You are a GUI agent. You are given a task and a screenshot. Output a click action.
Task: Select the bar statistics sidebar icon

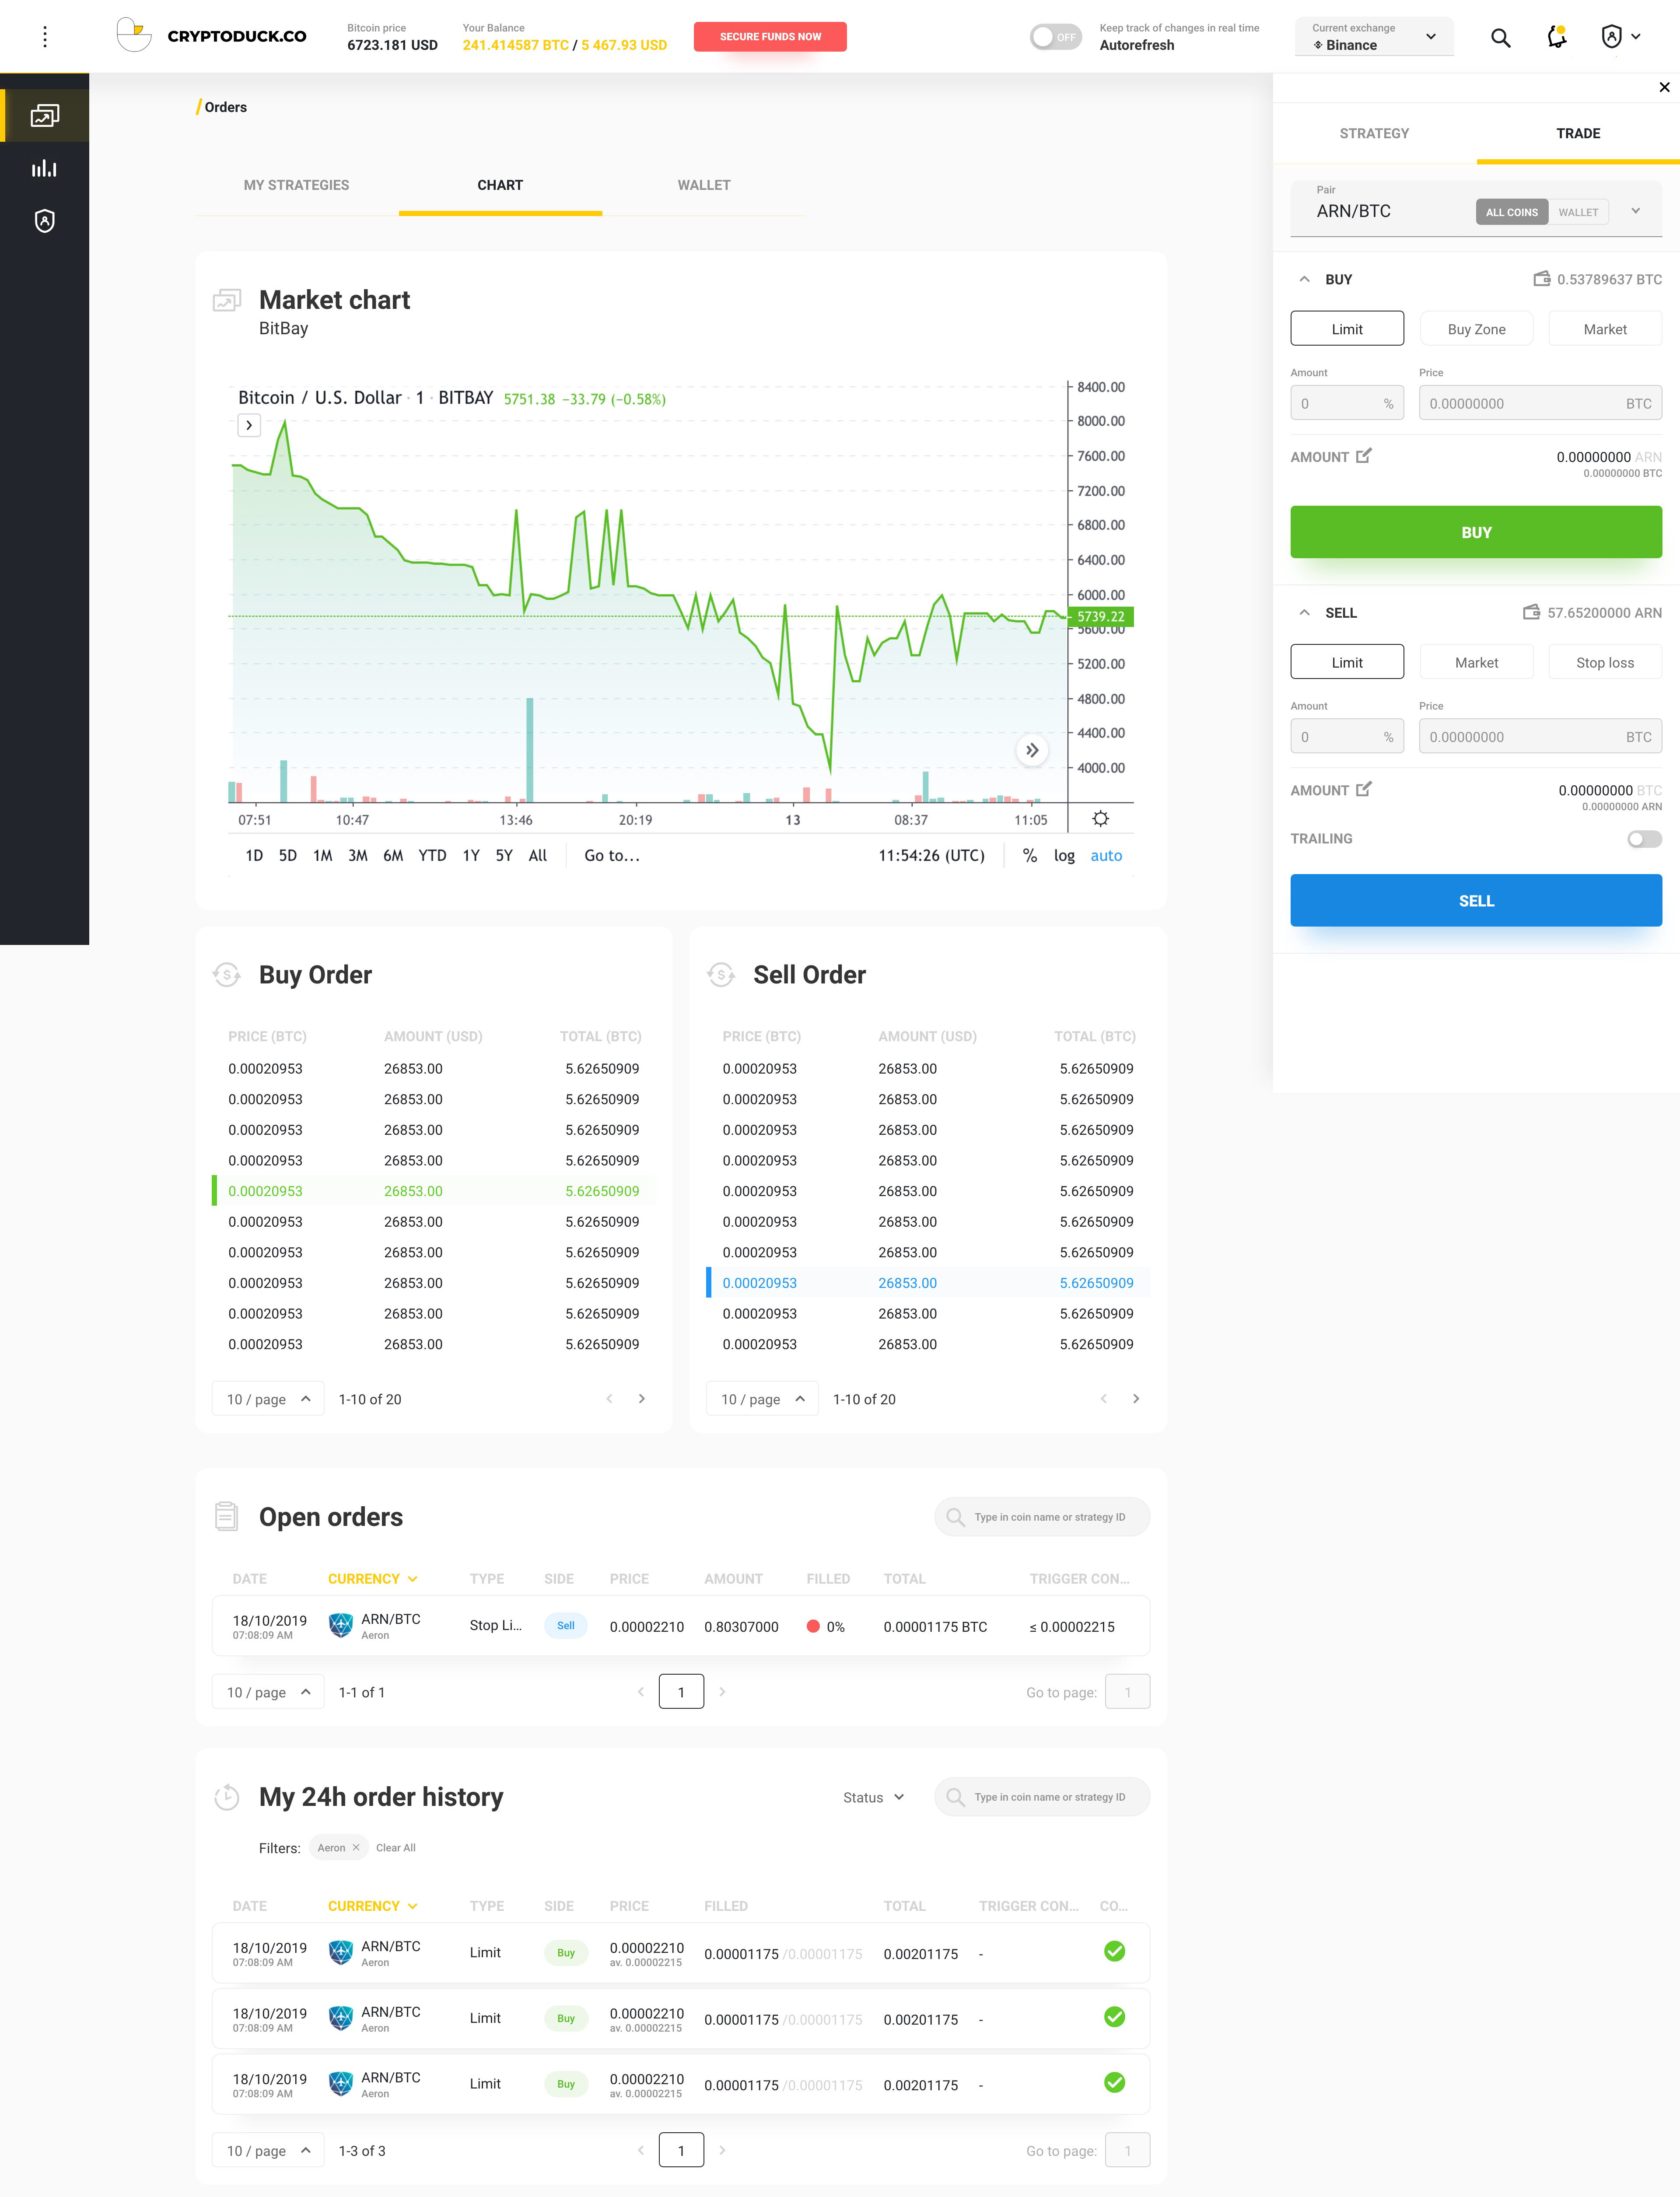45,168
